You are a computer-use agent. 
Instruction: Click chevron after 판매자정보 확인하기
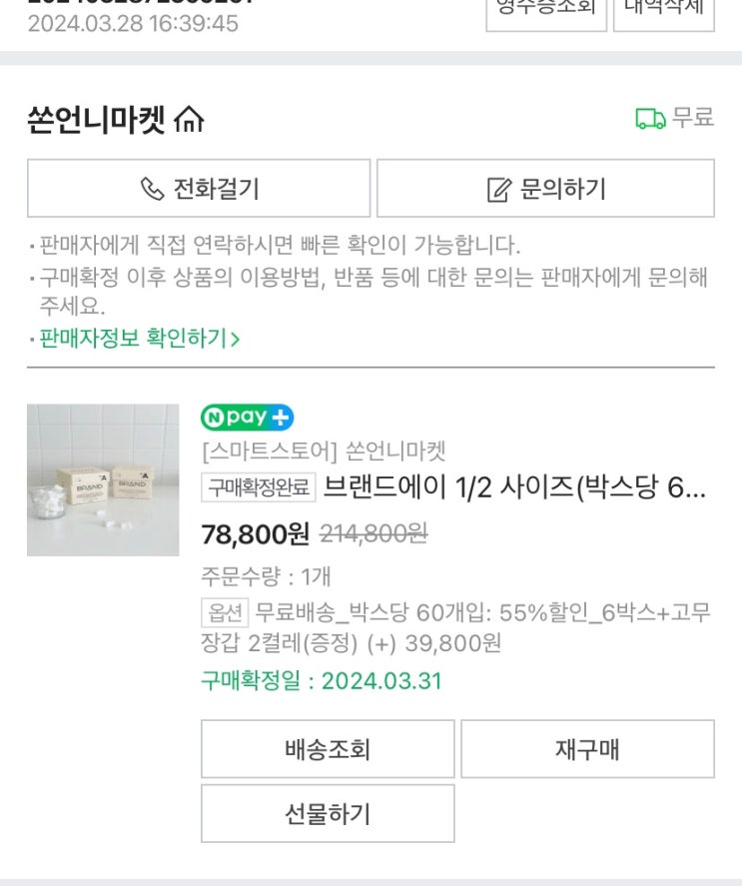click(235, 340)
